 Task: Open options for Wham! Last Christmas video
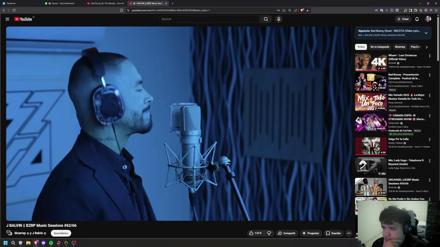point(429,56)
